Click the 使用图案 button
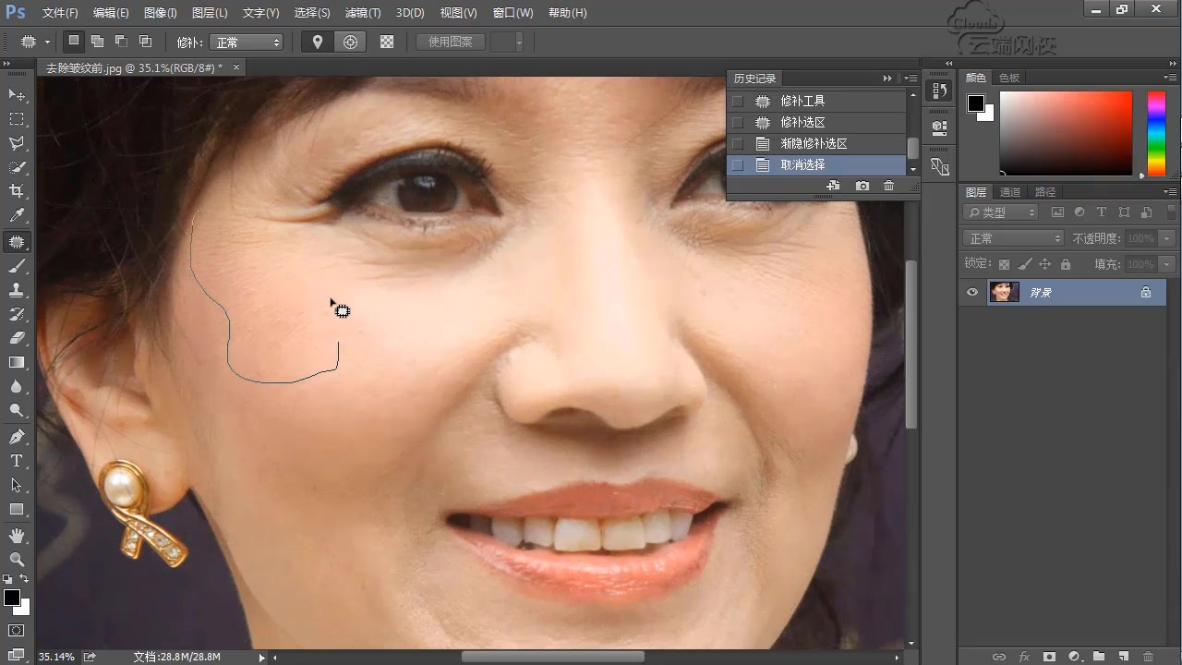This screenshot has width=1182, height=665. [x=450, y=42]
